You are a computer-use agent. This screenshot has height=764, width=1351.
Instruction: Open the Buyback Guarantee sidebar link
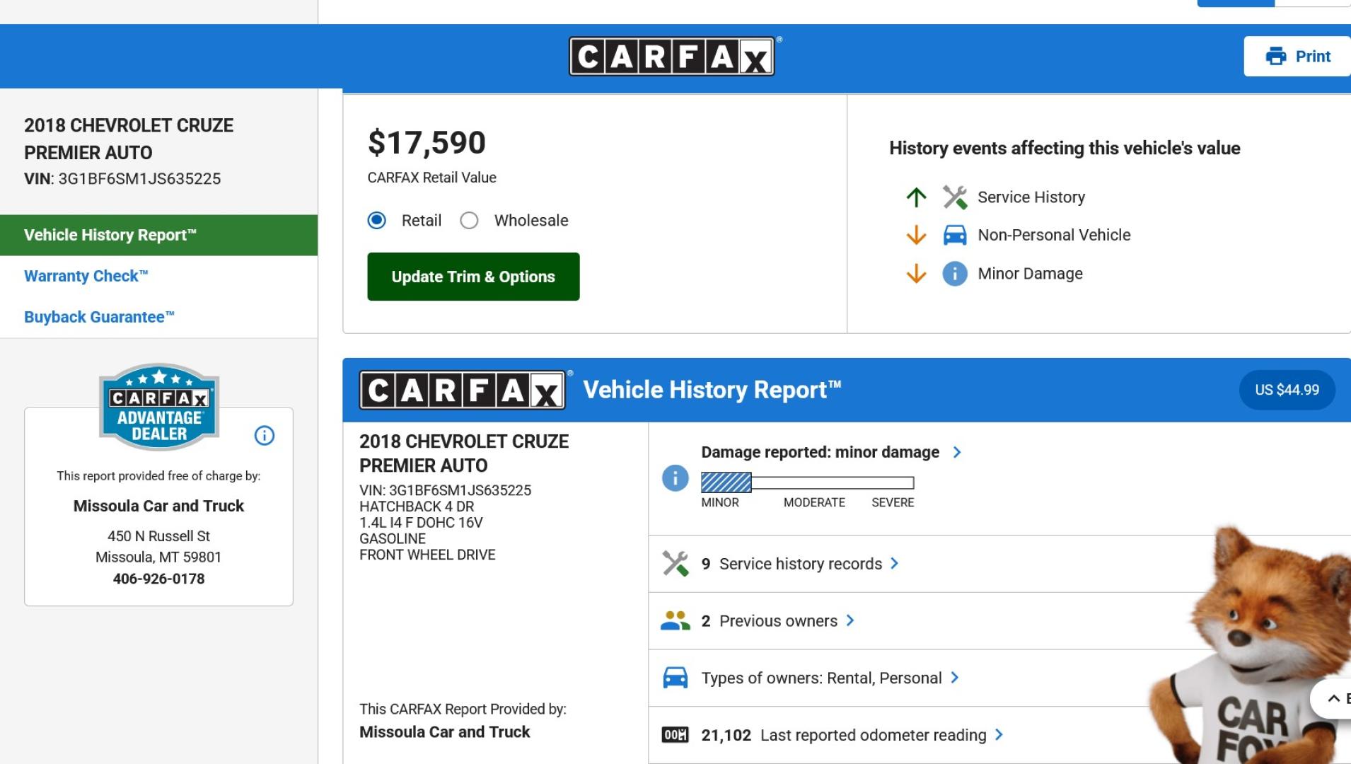tap(99, 317)
